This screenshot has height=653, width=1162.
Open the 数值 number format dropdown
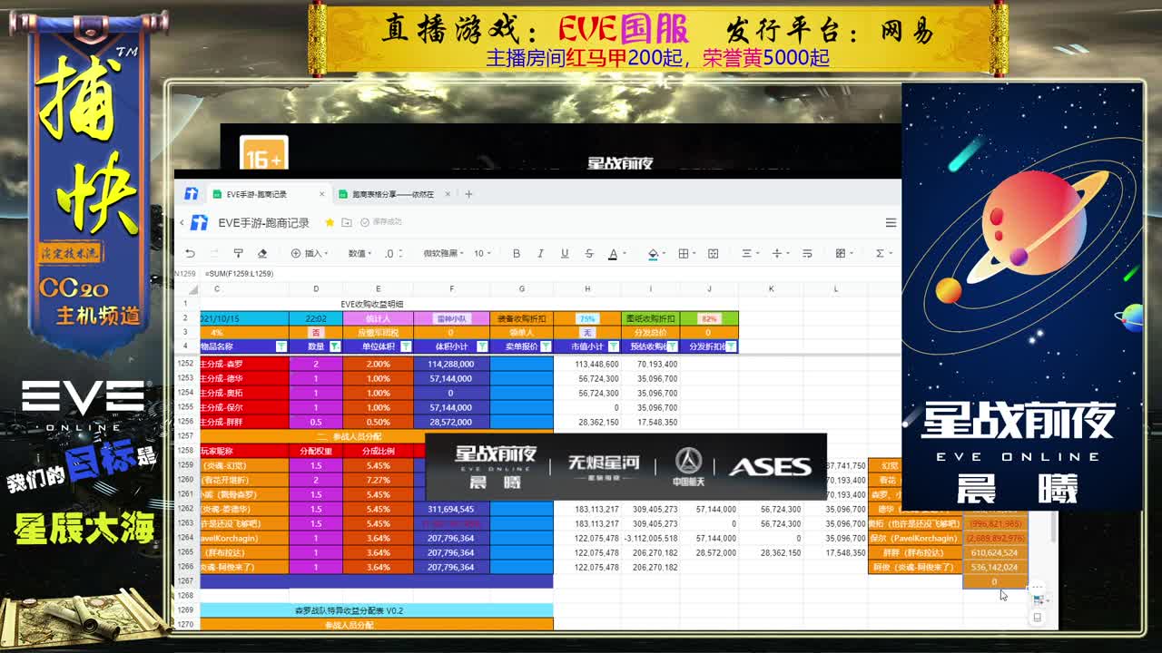pyautogui.click(x=360, y=254)
